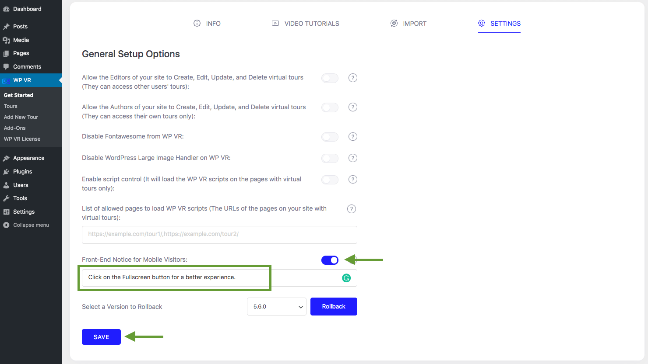Open help tooltip for script control
This screenshot has height=364, width=648.
coord(353,180)
